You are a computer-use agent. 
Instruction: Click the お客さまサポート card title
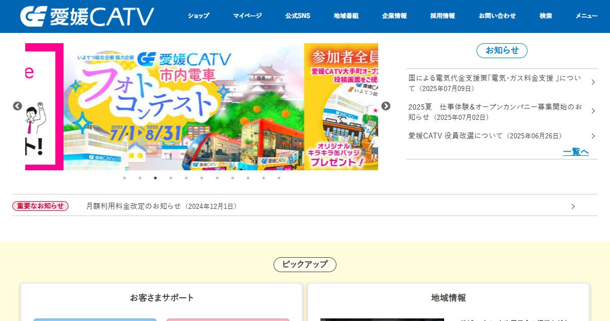point(161,298)
